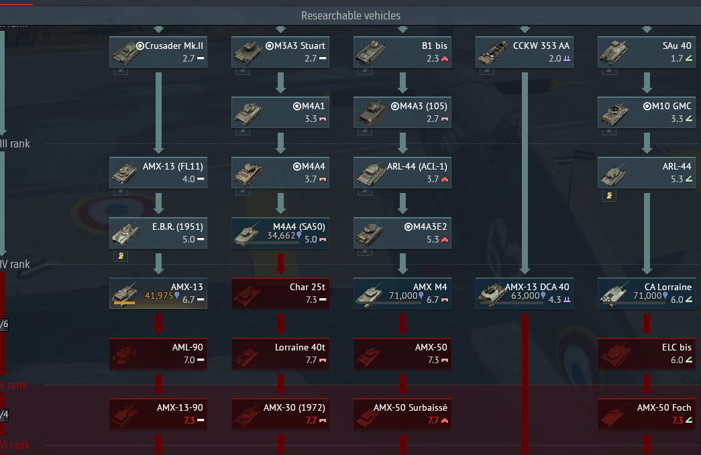The height and width of the screenshot is (455, 701).
Task: Click the ELC bis locked tank icon
Action: 614,354
